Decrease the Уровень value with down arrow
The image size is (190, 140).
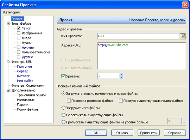(x=121, y=77)
